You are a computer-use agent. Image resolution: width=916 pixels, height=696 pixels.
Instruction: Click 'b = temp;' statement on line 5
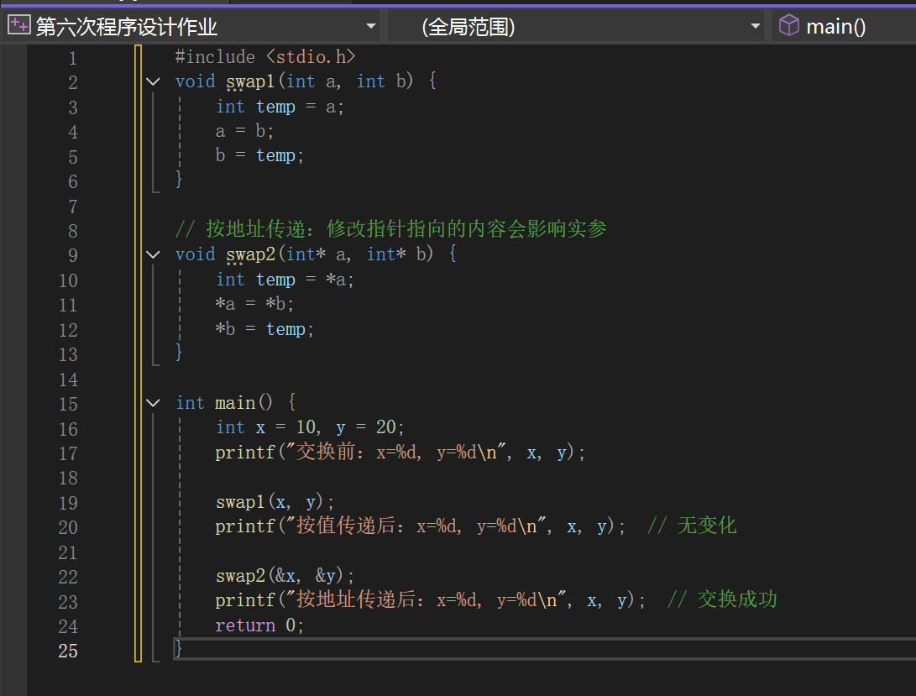(259, 155)
